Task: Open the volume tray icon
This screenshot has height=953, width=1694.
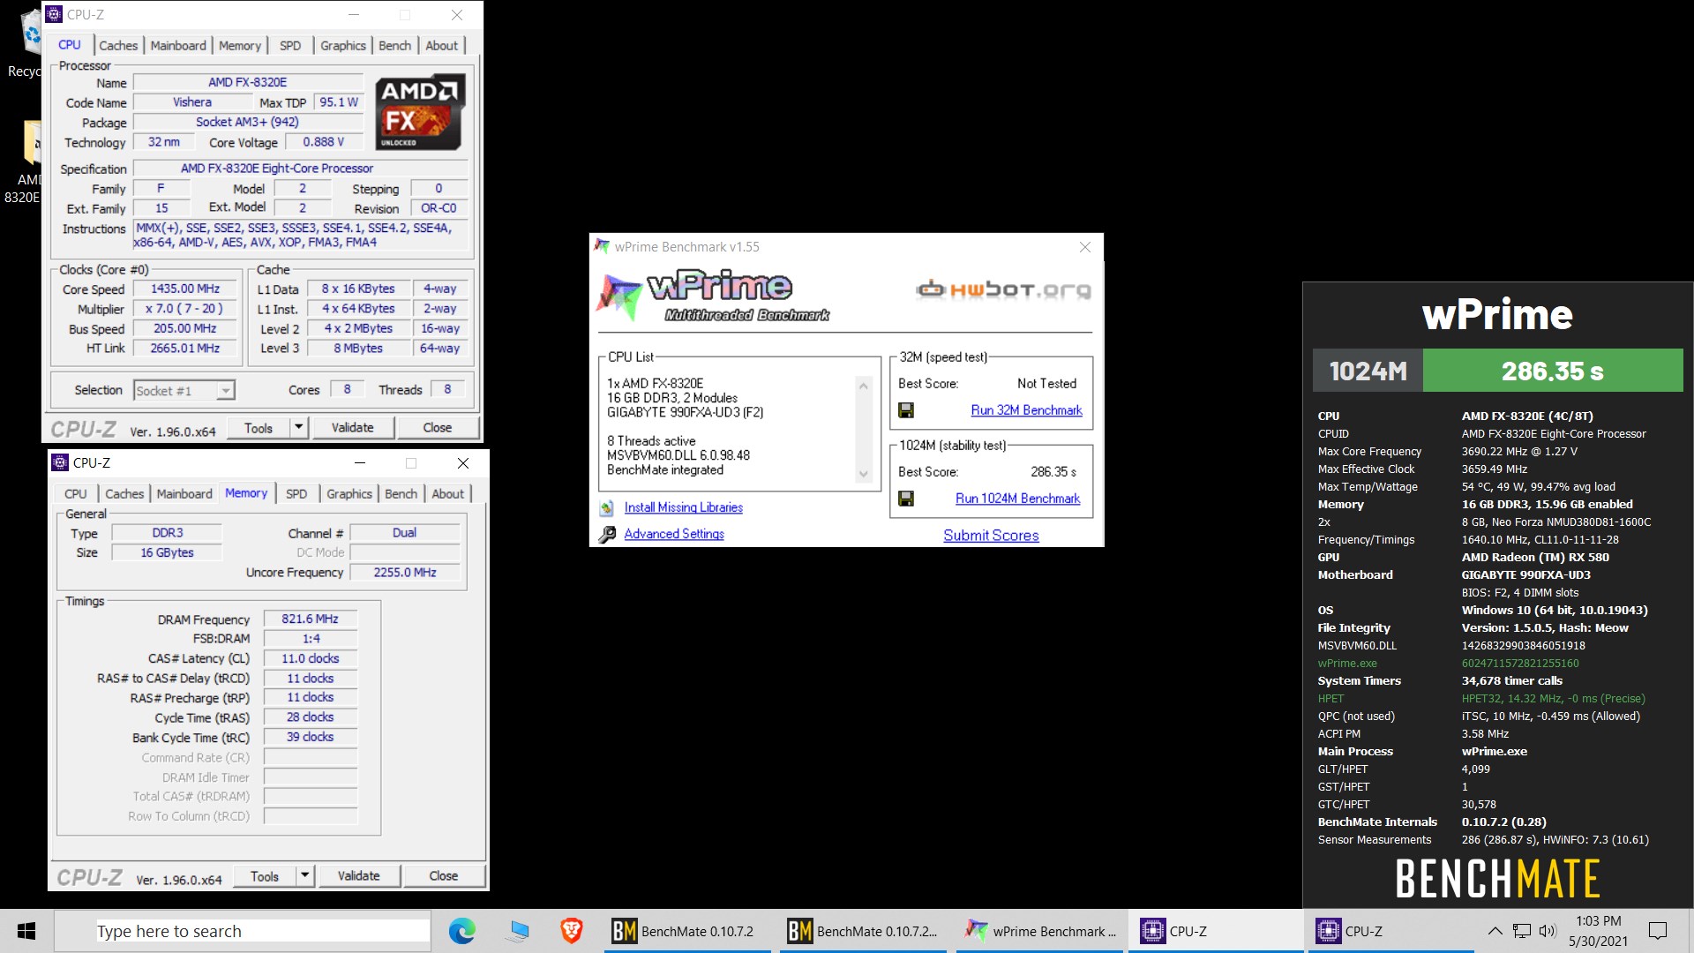Action: 1548,931
